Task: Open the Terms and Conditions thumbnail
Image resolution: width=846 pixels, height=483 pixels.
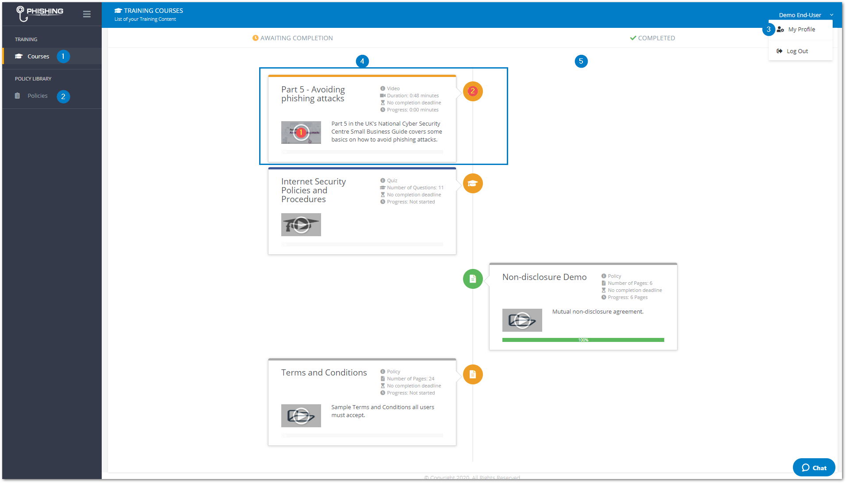Action: coord(301,416)
